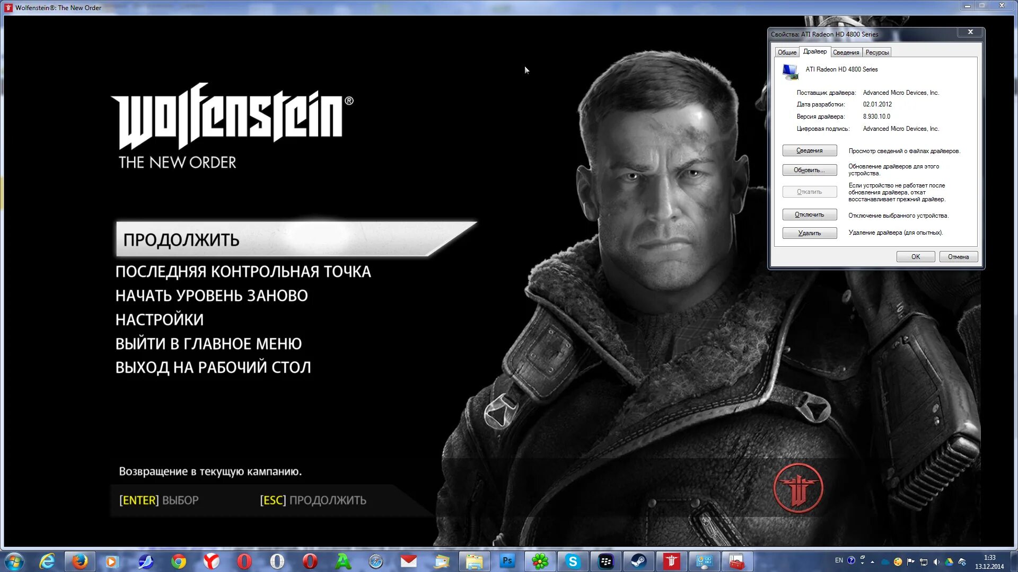Click driver date value 02.01.2012

pyautogui.click(x=877, y=104)
